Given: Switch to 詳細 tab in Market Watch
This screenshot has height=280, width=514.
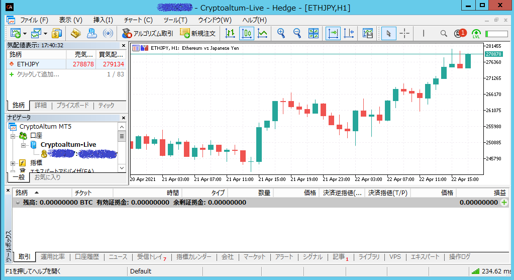Looking at the screenshot, I should (41, 105).
